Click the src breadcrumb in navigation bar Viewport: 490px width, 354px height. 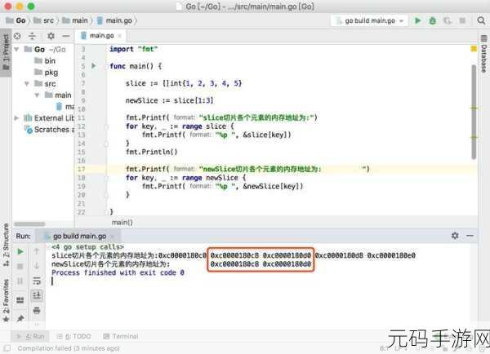(x=44, y=20)
